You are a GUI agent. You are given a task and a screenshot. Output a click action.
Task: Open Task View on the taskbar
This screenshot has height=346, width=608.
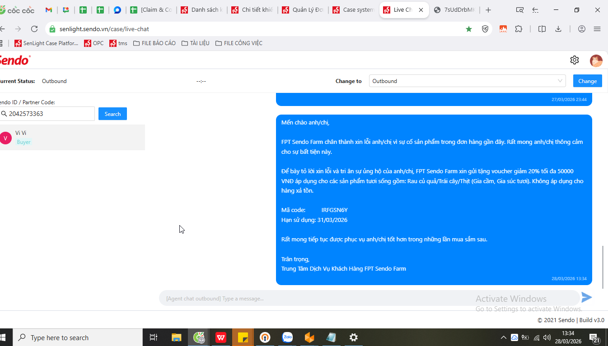click(x=154, y=337)
